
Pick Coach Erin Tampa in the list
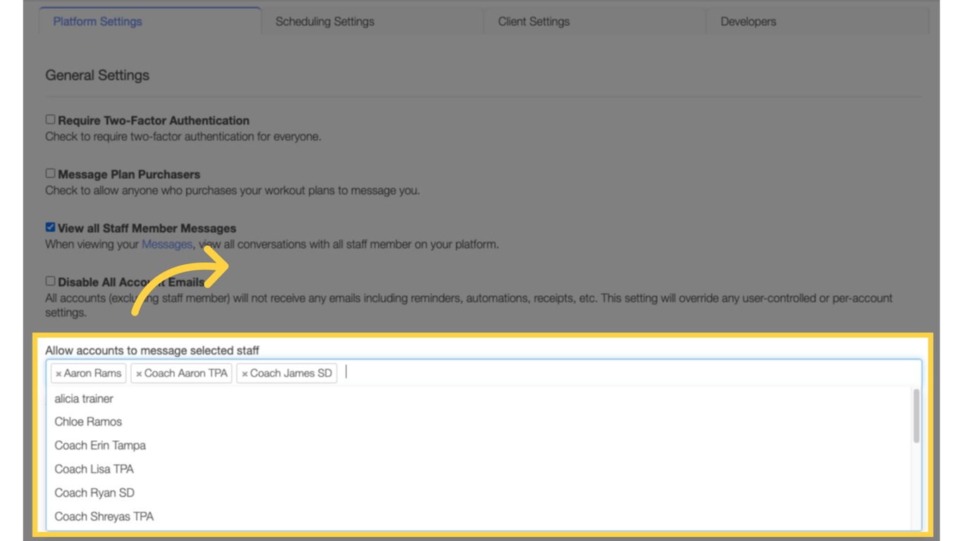pyautogui.click(x=479, y=446)
